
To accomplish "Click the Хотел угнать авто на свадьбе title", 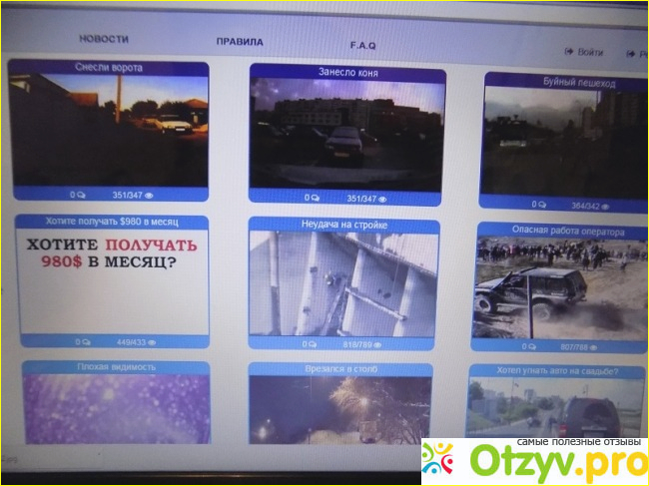I will pos(558,371).
